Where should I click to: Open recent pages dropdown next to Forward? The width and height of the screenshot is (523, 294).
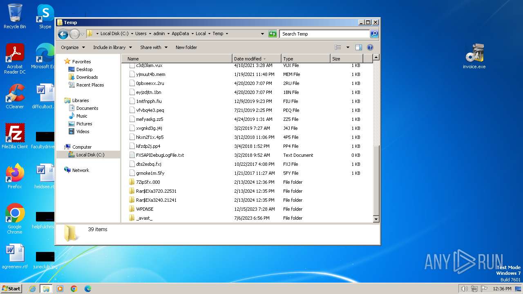(82, 34)
